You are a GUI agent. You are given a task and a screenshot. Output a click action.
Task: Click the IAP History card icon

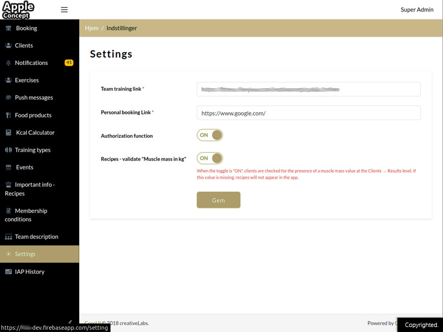(x=8, y=272)
